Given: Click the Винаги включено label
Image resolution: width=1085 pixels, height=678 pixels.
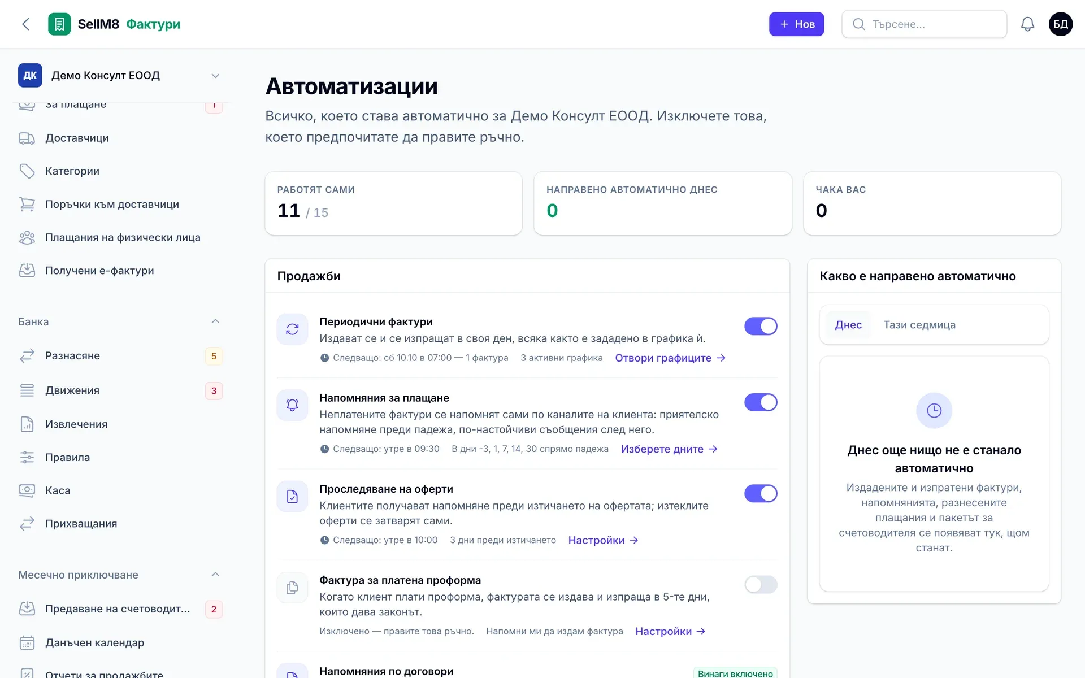Looking at the screenshot, I should pyautogui.click(x=735, y=673).
